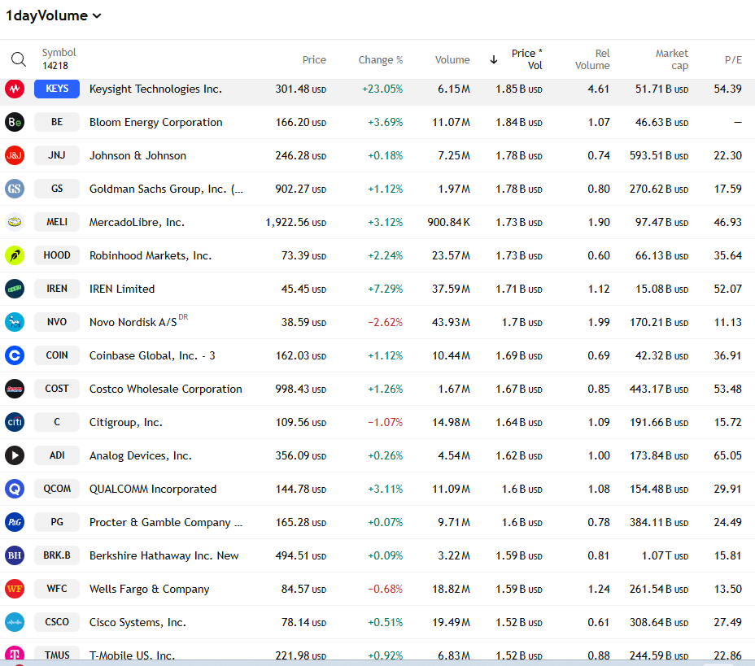Click Costco logo icon
755x666 pixels.
[x=15, y=389]
